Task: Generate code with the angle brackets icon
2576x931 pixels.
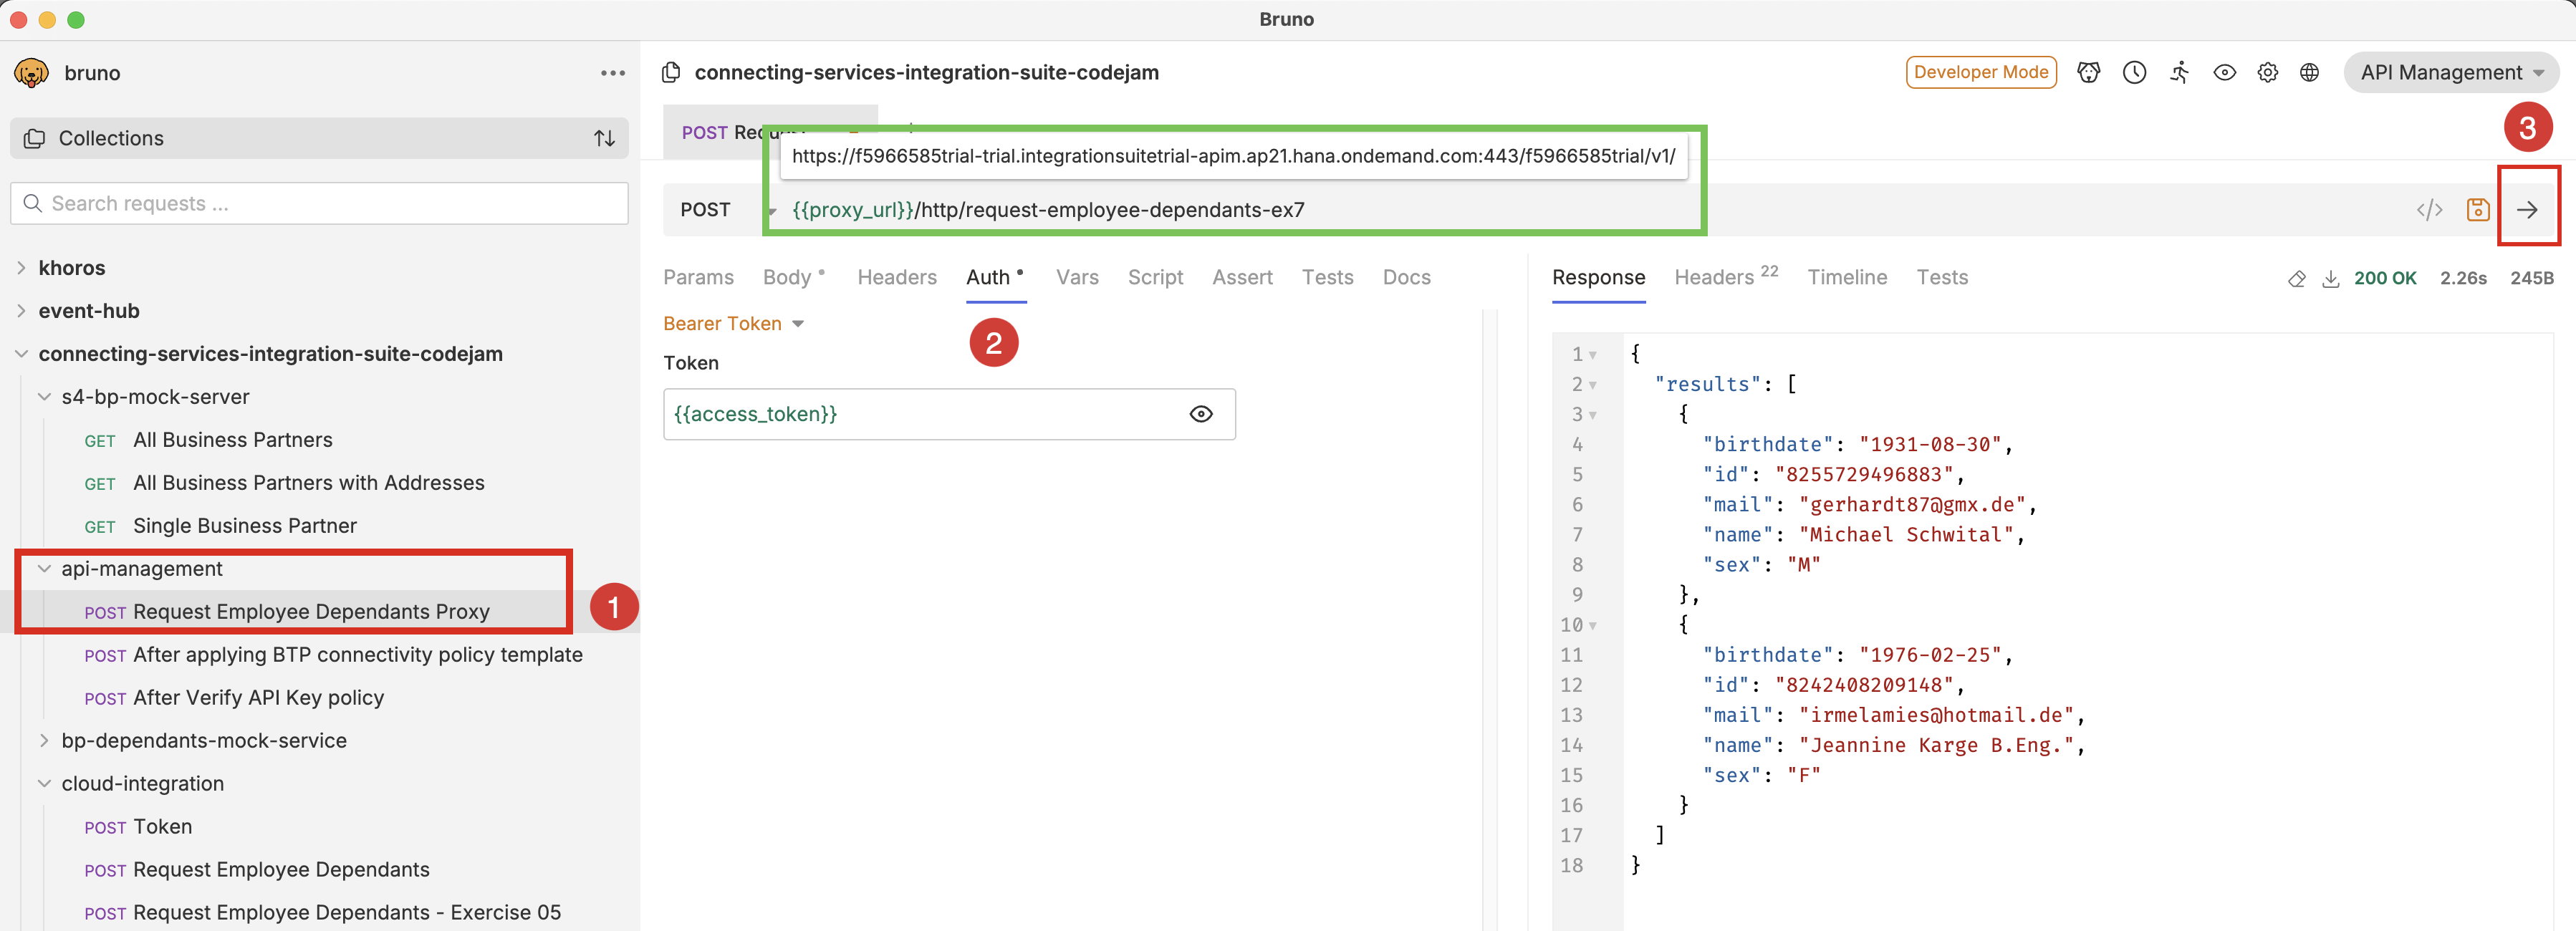Action: [2429, 209]
